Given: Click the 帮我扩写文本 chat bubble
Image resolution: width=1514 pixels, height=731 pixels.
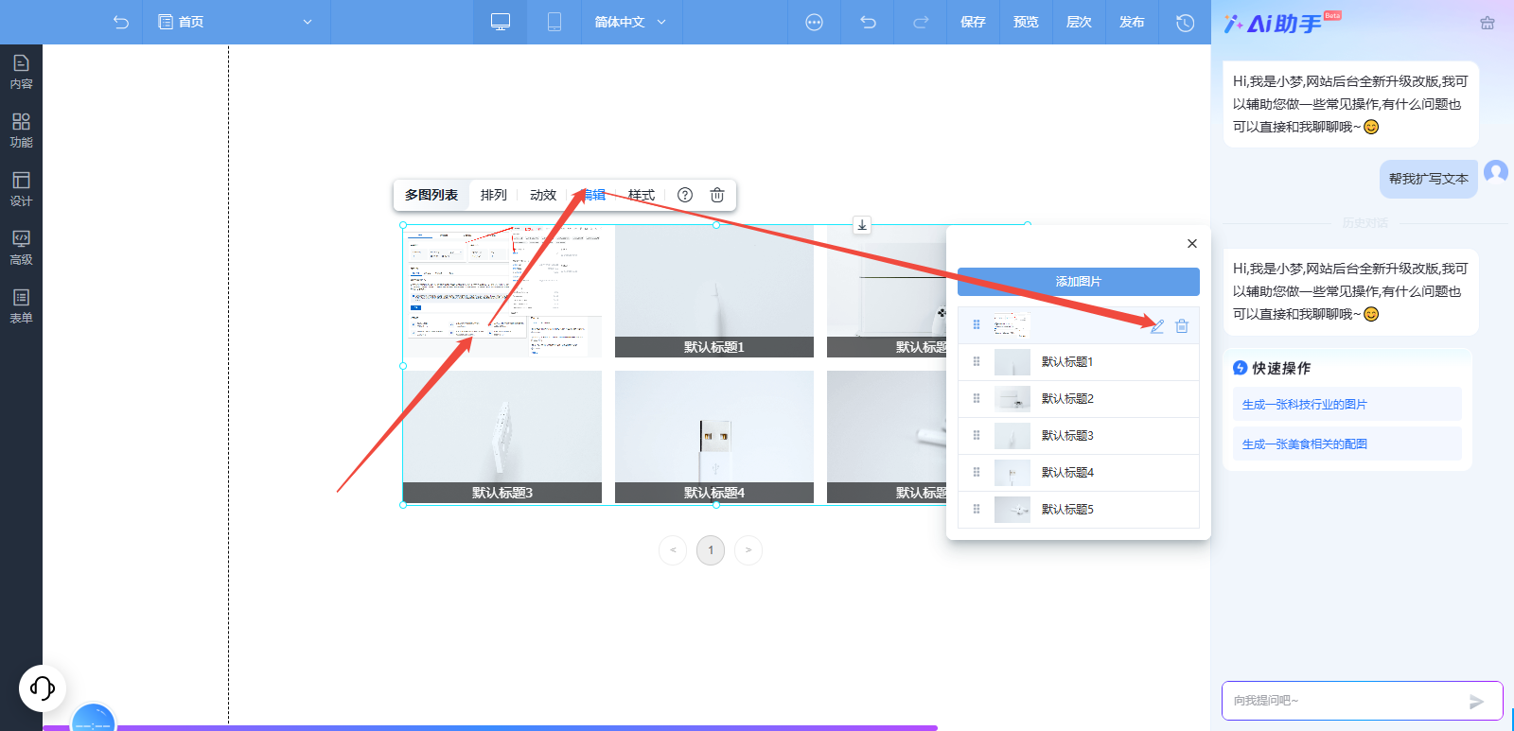Looking at the screenshot, I should tap(1429, 179).
